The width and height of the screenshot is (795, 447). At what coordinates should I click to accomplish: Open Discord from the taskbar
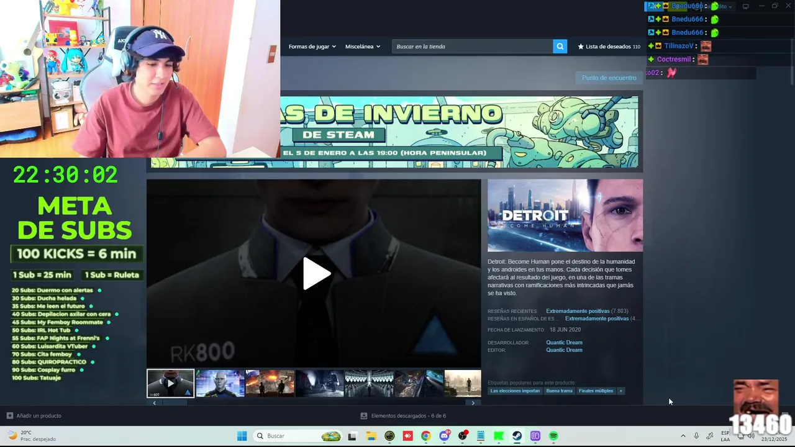click(x=444, y=436)
